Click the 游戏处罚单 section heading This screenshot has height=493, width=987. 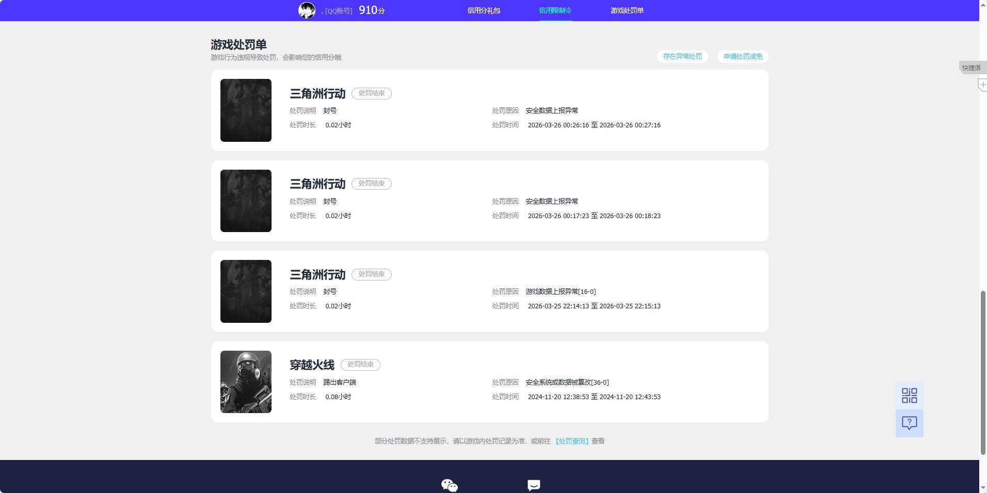tap(238, 44)
